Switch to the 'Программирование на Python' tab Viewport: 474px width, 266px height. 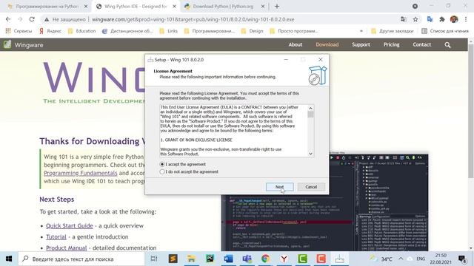pos(47,7)
